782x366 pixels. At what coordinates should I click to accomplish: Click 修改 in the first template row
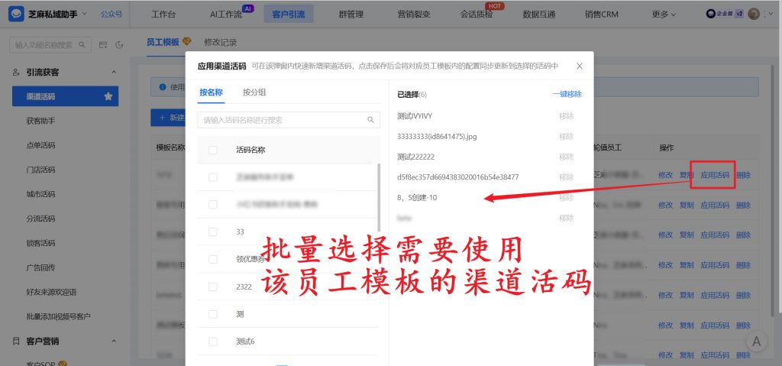click(665, 175)
